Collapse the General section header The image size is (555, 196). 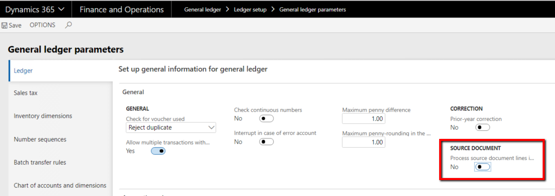click(133, 92)
